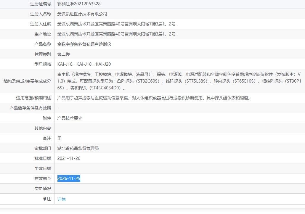Select the highlighted date 2026-11-25

click(x=69, y=178)
